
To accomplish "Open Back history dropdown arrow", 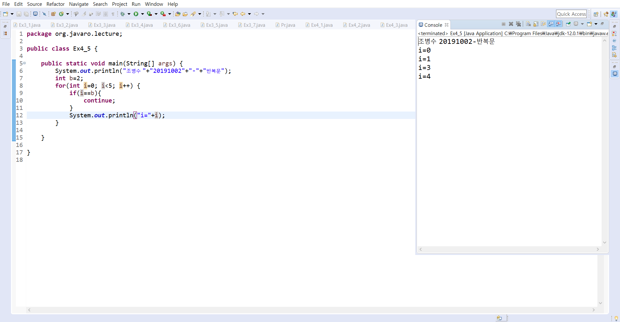I will tap(249, 14).
